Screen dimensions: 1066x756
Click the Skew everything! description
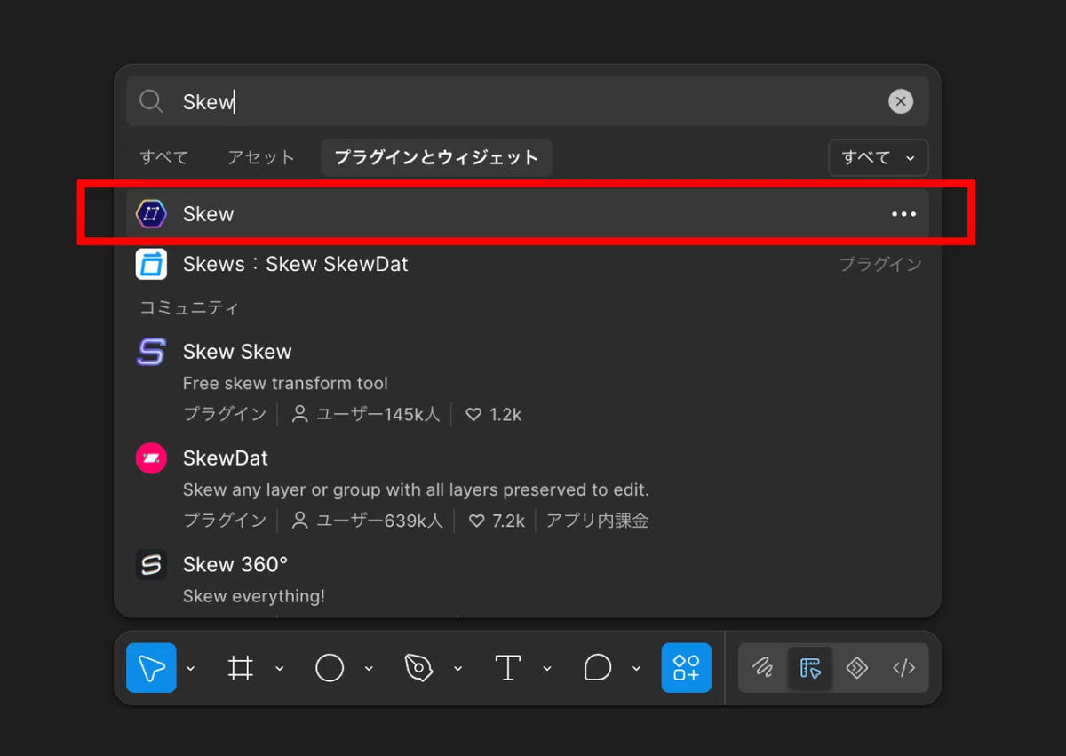tap(254, 596)
